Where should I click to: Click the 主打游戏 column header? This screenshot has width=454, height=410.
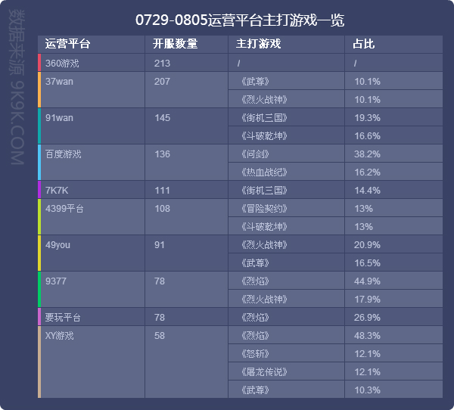coord(286,45)
